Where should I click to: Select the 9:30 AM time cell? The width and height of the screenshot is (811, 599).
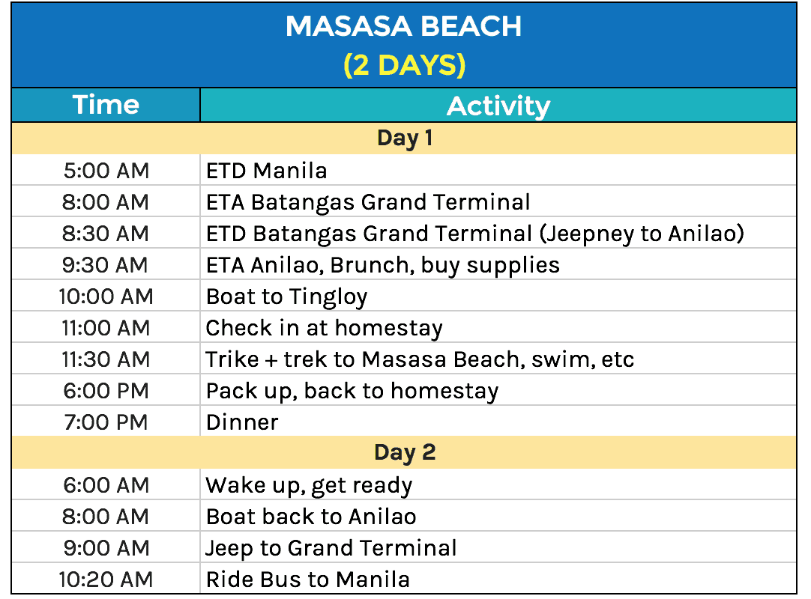click(106, 265)
